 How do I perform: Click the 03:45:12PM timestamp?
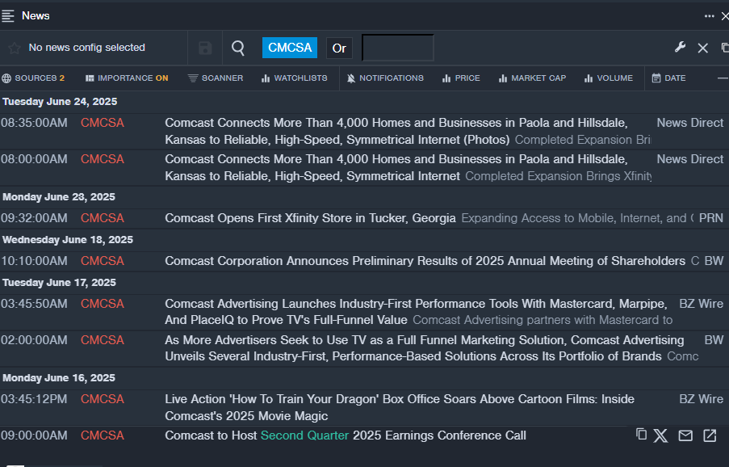coord(34,399)
